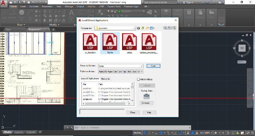The image size is (255, 136).
Task: Toggle the MODEL space button
Action: (137, 133)
